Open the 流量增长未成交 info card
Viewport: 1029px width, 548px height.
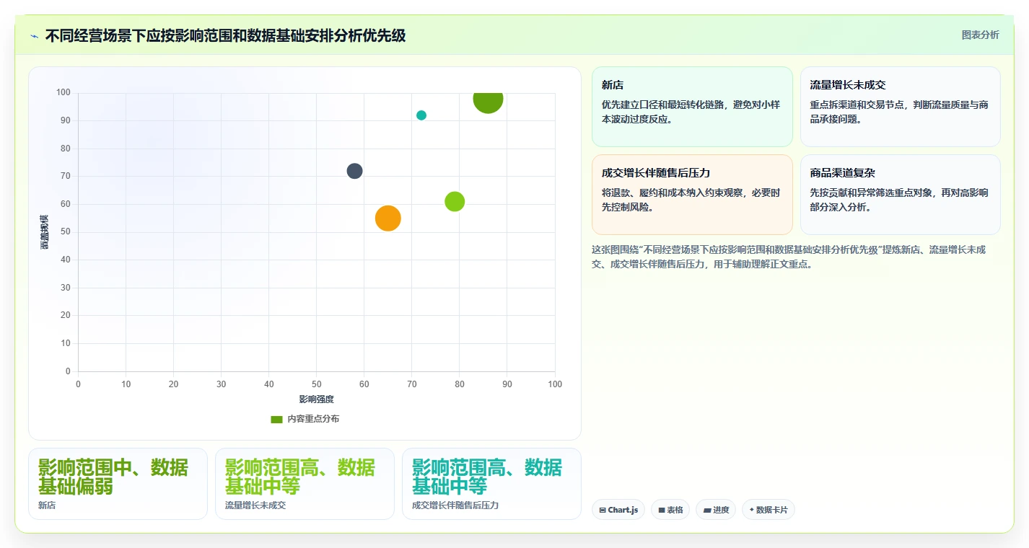pos(900,107)
